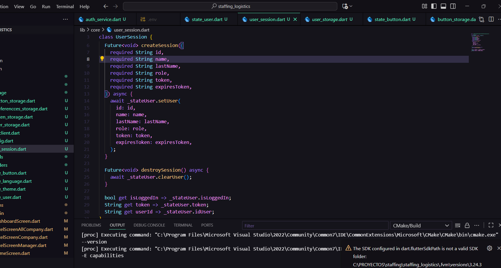The image size is (501, 268).
Task: Clear the output panel contents
Action: (x=458, y=225)
